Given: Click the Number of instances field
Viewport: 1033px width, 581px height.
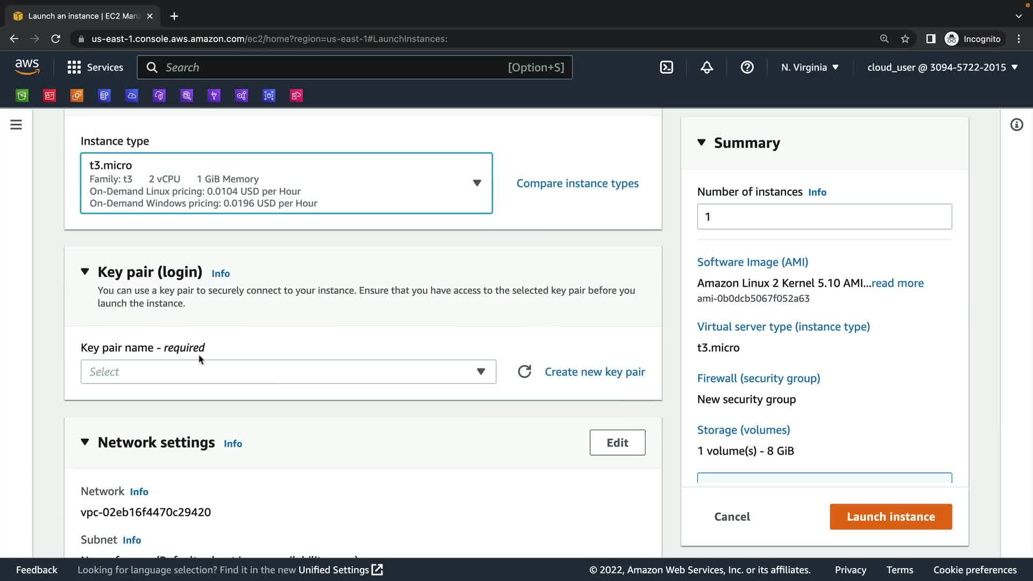Looking at the screenshot, I should pyautogui.click(x=824, y=217).
